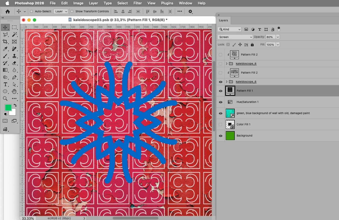Change the screen mode

tap(14, 121)
